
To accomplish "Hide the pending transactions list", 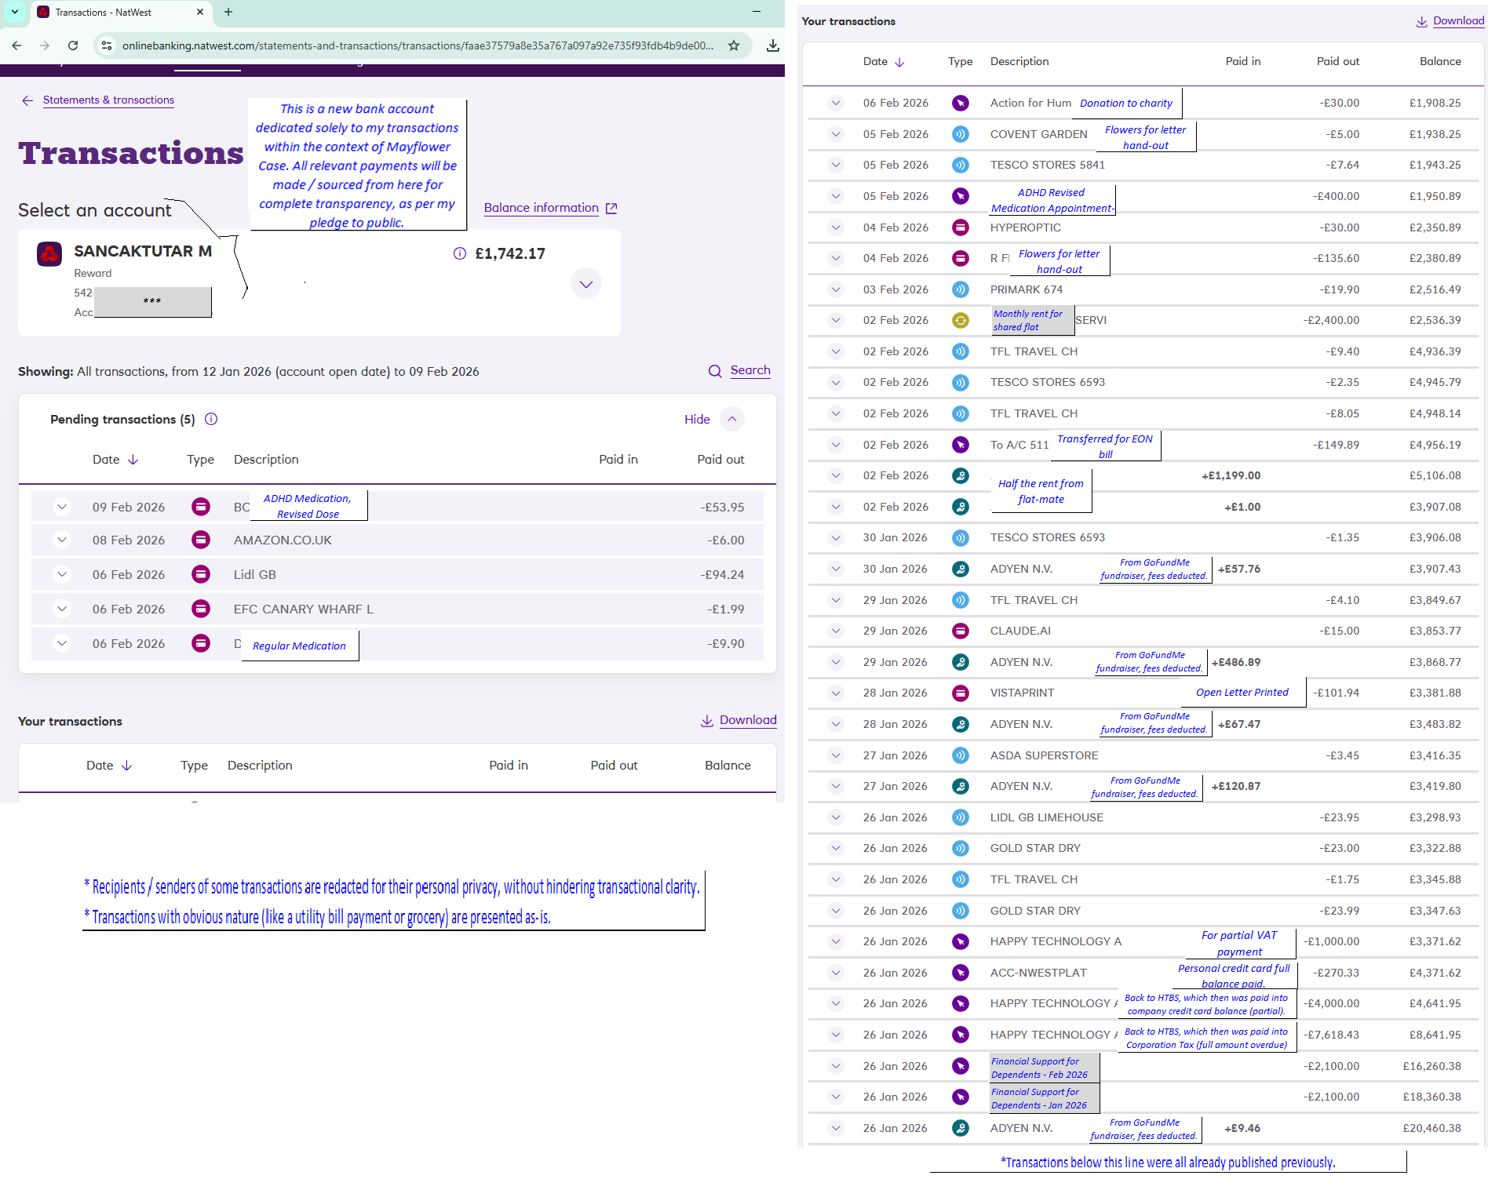I will tap(713, 419).
